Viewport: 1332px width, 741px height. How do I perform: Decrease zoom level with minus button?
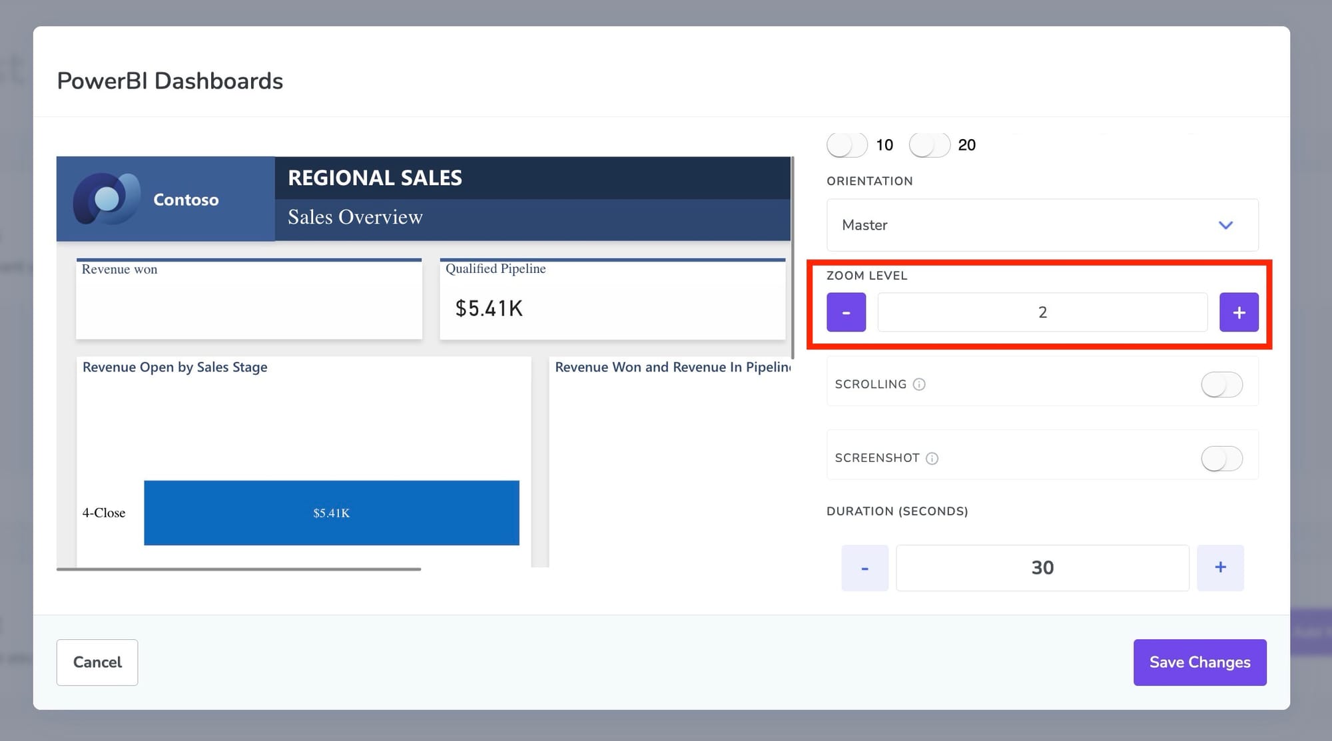846,312
